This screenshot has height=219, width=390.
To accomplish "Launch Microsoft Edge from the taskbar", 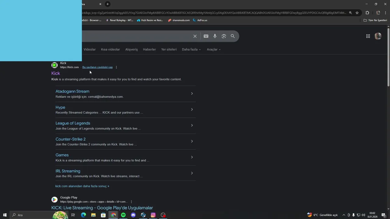I will point(83,215).
